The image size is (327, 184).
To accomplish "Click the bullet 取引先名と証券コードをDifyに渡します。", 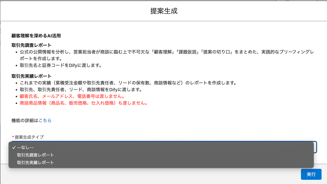I will tap(61, 65).
